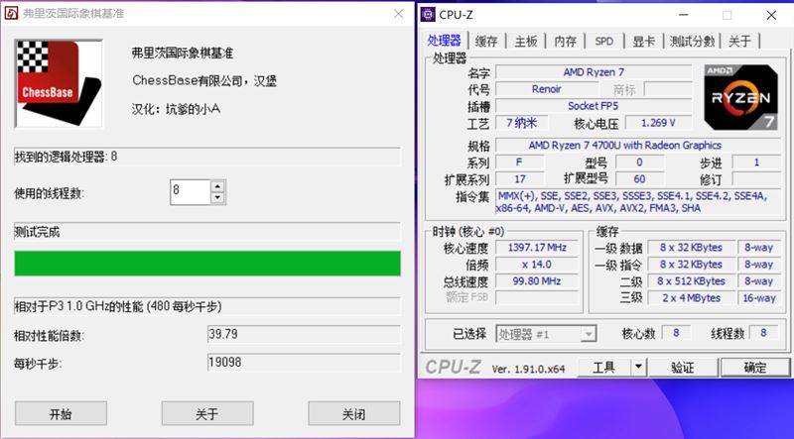Click the extended model value 60
The width and height of the screenshot is (794, 439).
point(639,178)
